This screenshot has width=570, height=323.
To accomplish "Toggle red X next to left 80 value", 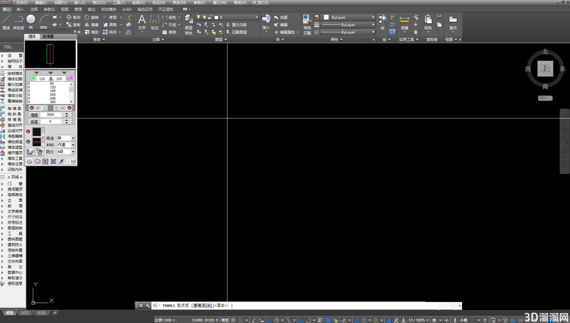I will (x=32, y=108).
